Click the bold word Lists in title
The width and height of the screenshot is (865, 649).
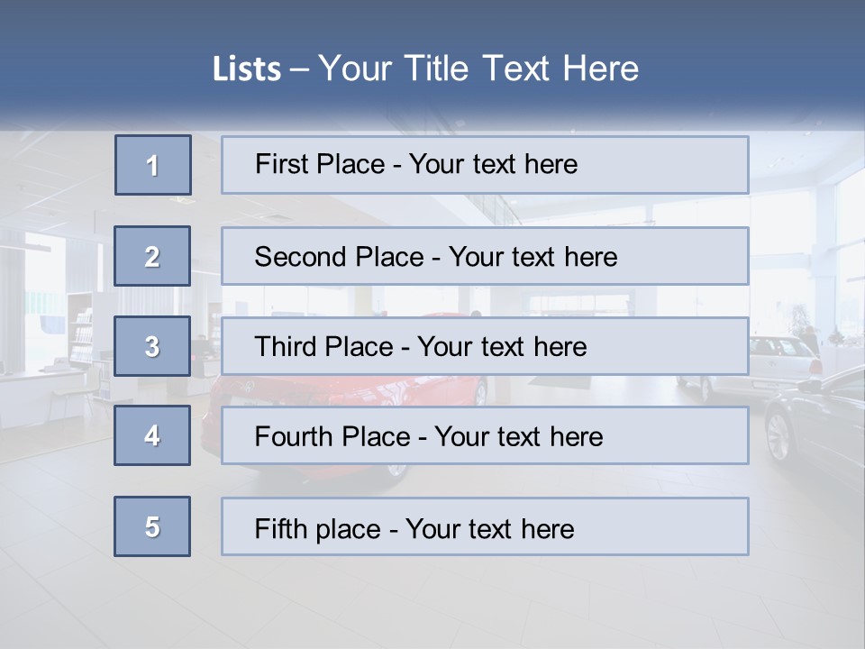[247, 69]
